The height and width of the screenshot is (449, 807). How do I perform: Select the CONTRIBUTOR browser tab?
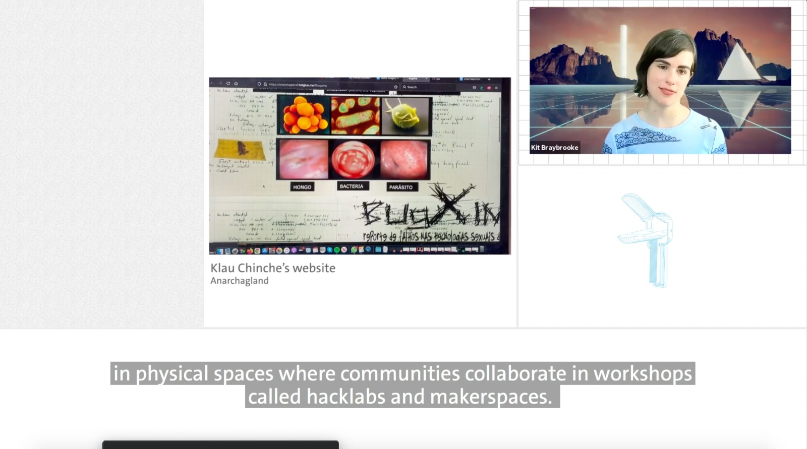pyautogui.click(x=471, y=79)
